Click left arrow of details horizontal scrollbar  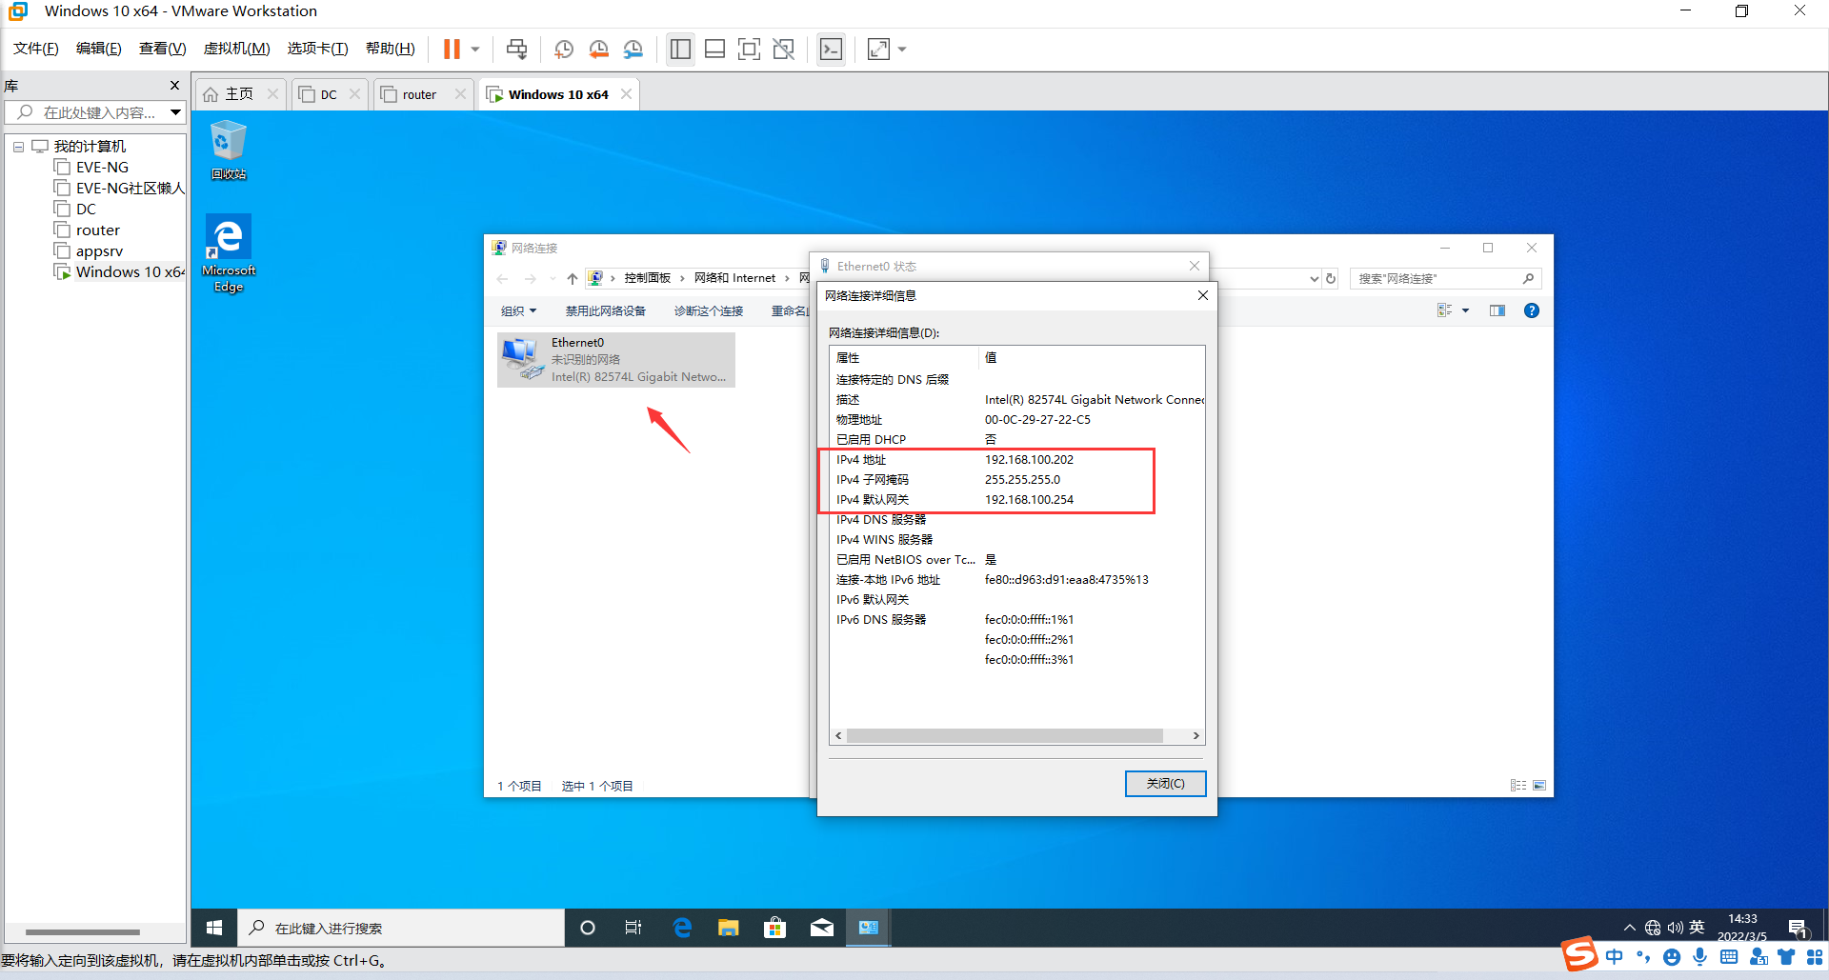click(838, 736)
